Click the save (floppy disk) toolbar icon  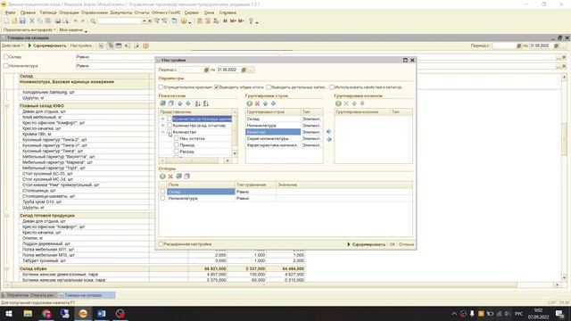click(22, 21)
